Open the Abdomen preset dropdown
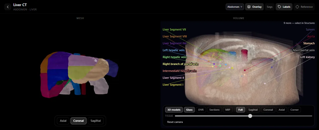Screen dimensions: 319x130 coord(235,7)
